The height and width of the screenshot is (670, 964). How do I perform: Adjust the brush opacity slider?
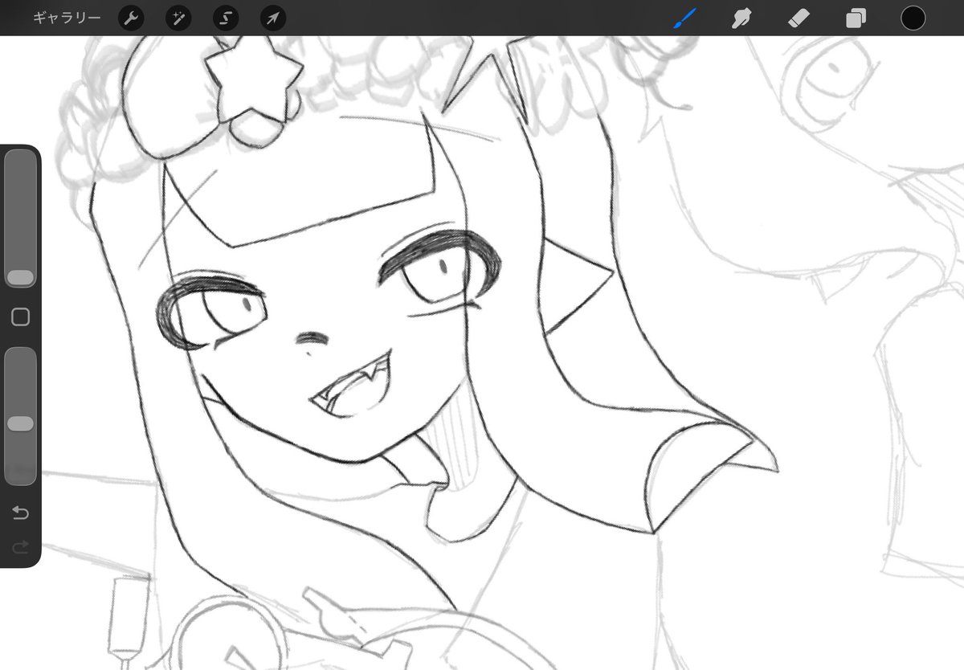pyautogui.click(x=21, y=415)
